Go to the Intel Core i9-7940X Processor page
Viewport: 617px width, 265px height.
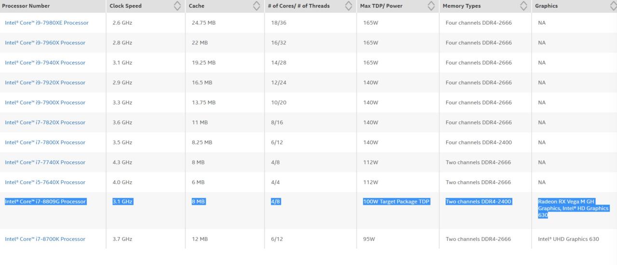pyautogui.click(x=45, y=63)
